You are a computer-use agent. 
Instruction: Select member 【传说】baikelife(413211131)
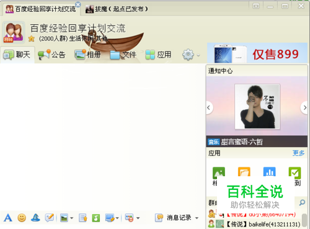pos(254,224)
